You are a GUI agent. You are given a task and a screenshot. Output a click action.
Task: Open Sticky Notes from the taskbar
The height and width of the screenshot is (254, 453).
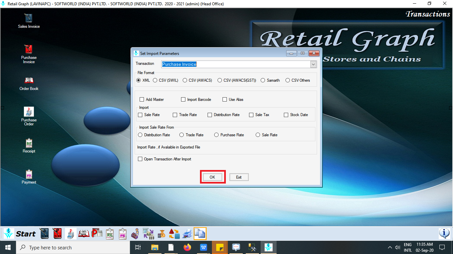[220, 247]
